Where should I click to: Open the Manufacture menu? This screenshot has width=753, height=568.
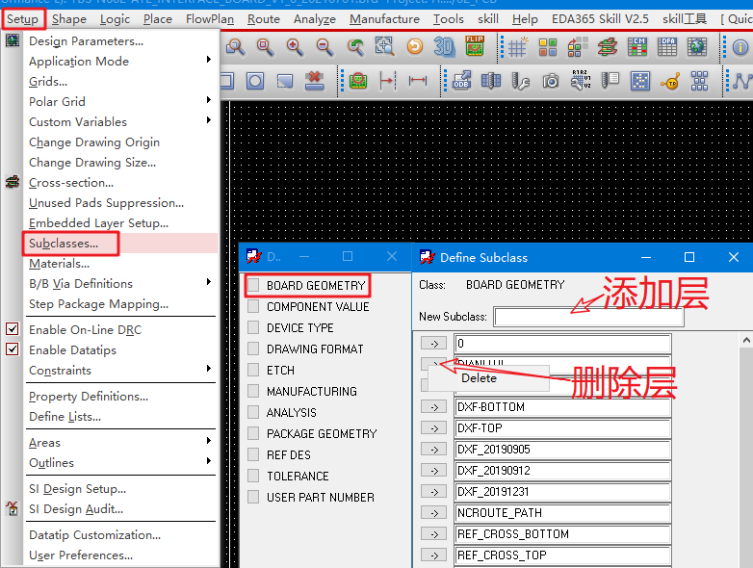(384, 19)
